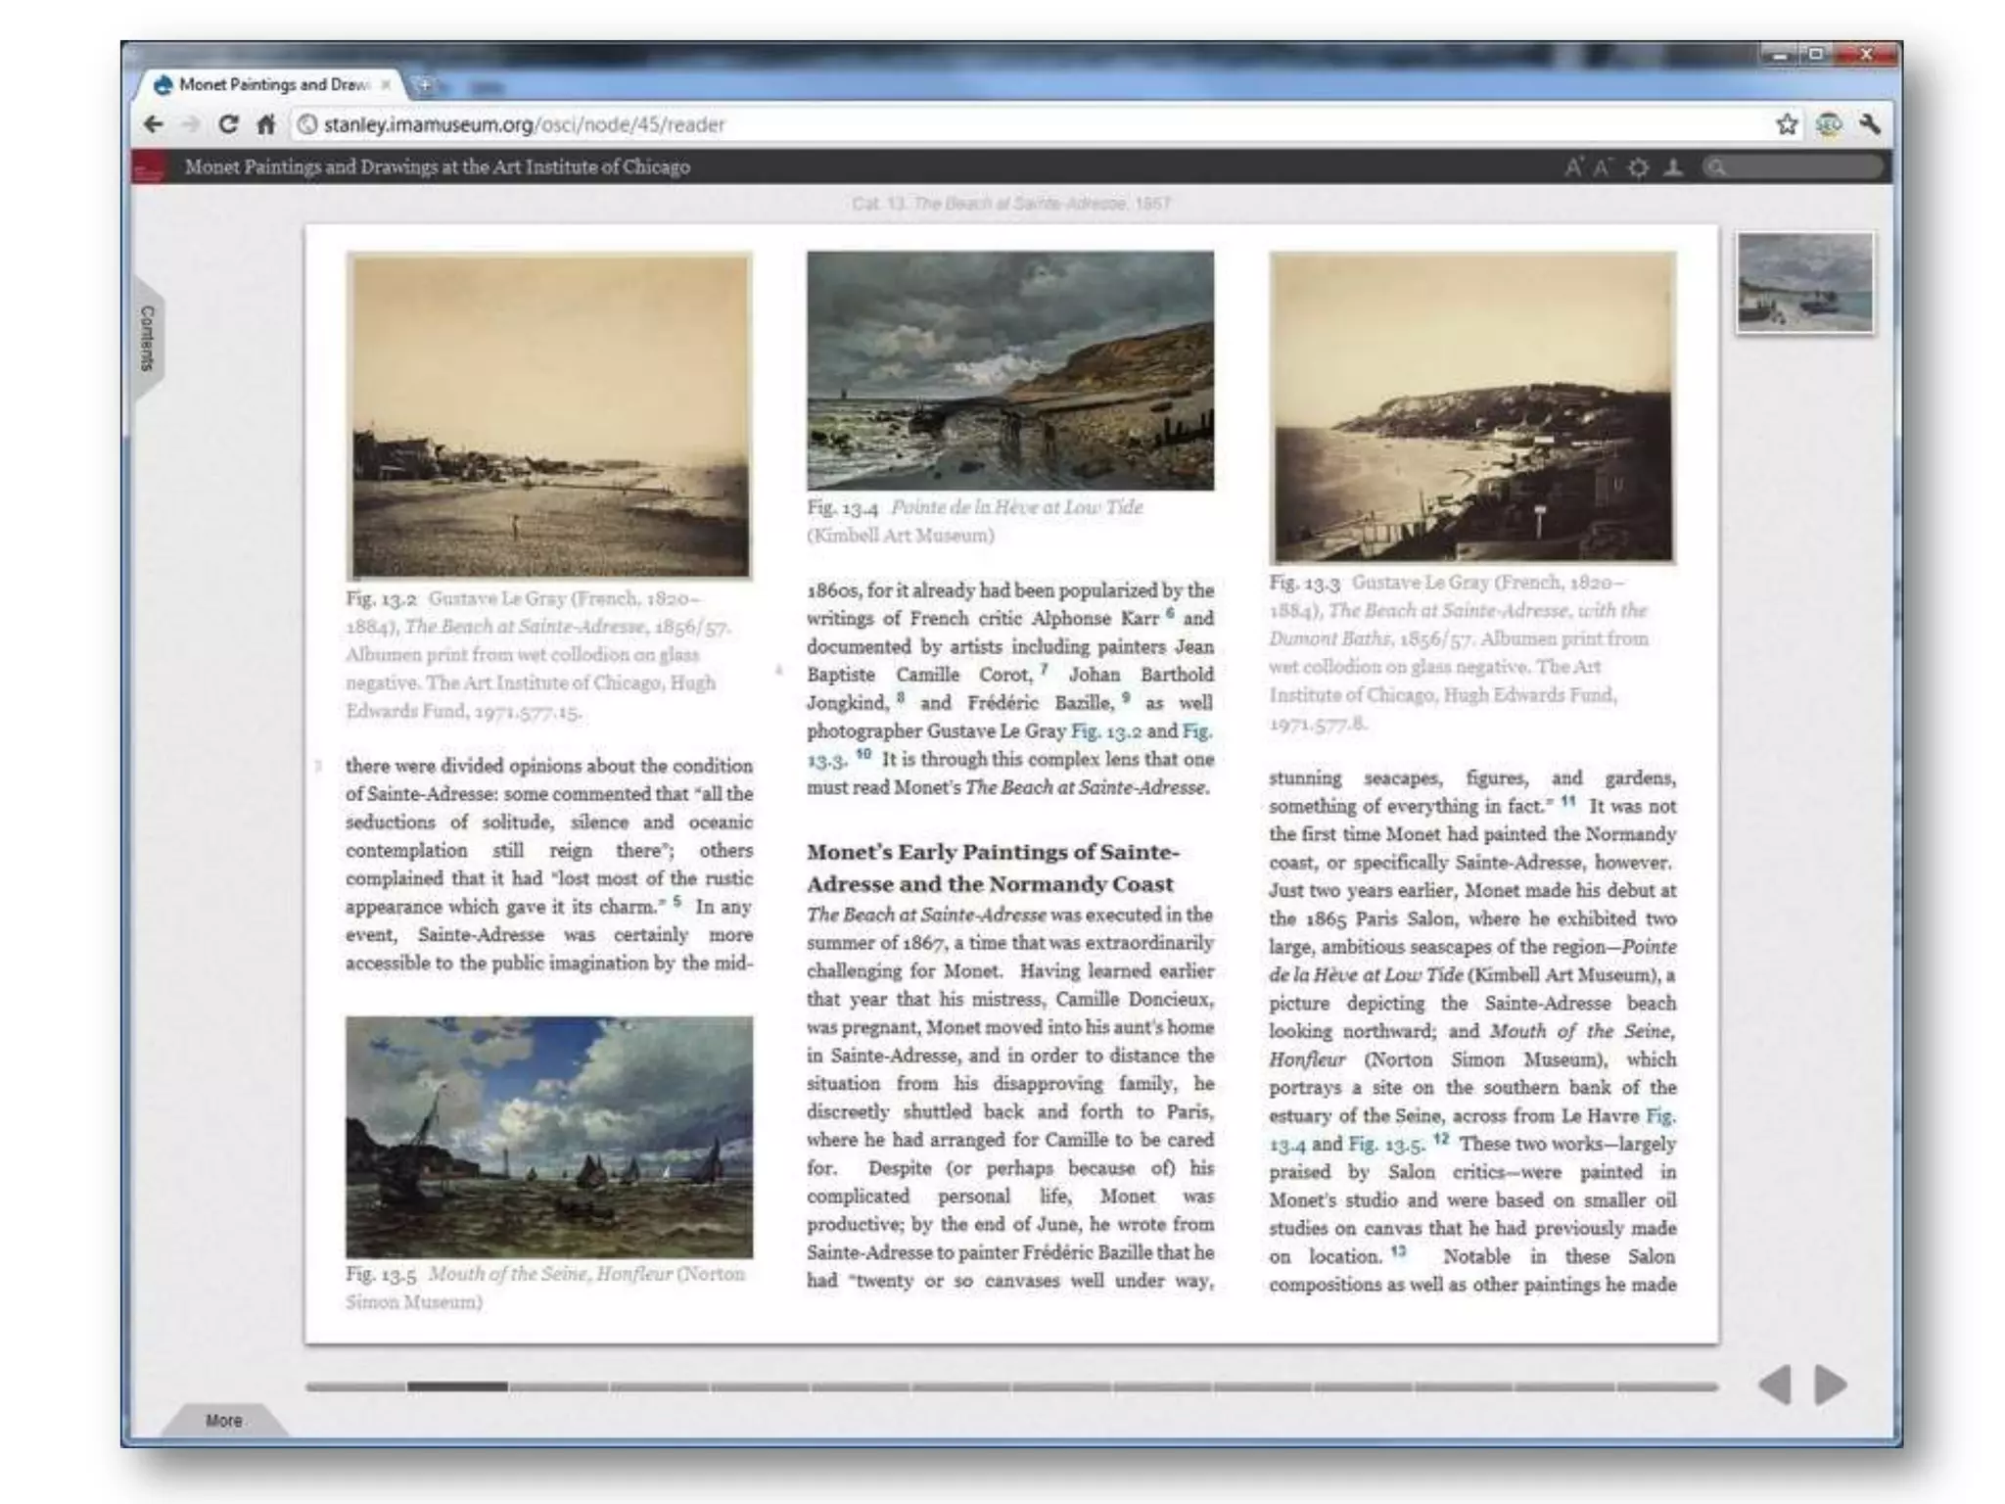The width and height of the screenshot is (2005, 1504).
Task: Open a new browser tab
Action: [x=425, y=85]
